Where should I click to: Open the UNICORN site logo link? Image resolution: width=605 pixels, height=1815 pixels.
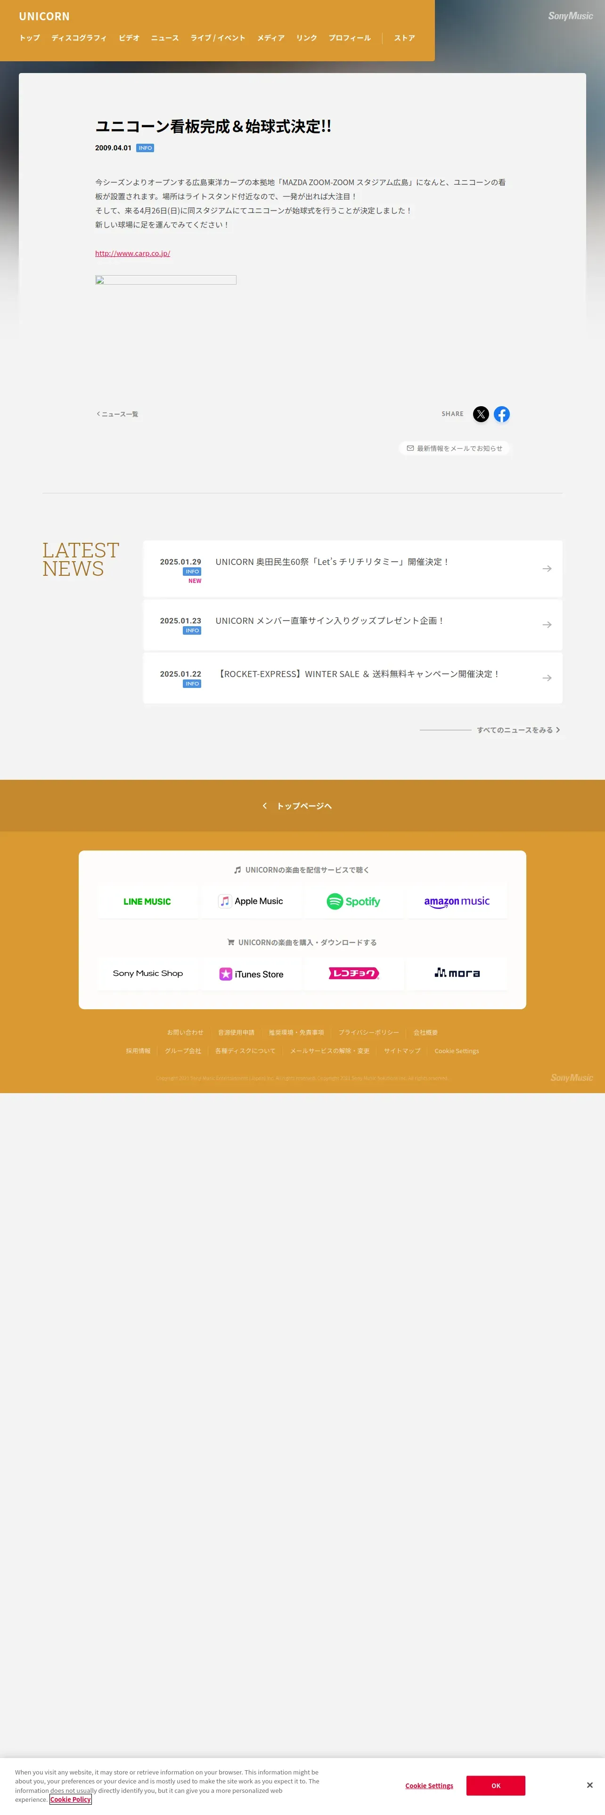tap(44, 16)
